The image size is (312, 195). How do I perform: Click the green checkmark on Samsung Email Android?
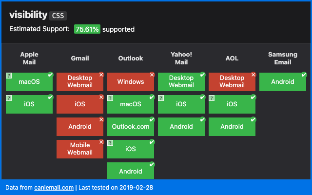[x=304, y=75]
